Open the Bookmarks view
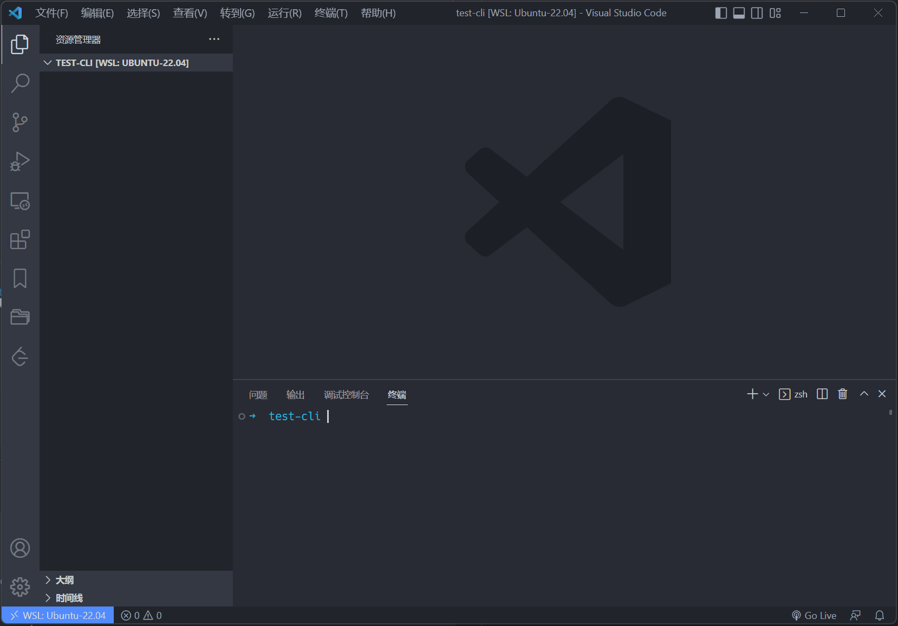898x626 pixels. [20, 279]
